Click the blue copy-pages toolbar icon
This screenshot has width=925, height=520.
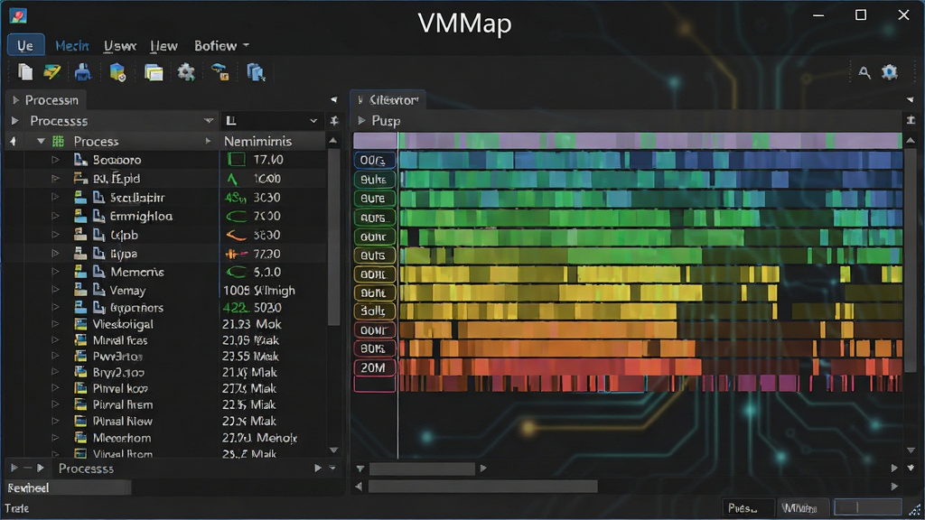click(x=256, y=72)
